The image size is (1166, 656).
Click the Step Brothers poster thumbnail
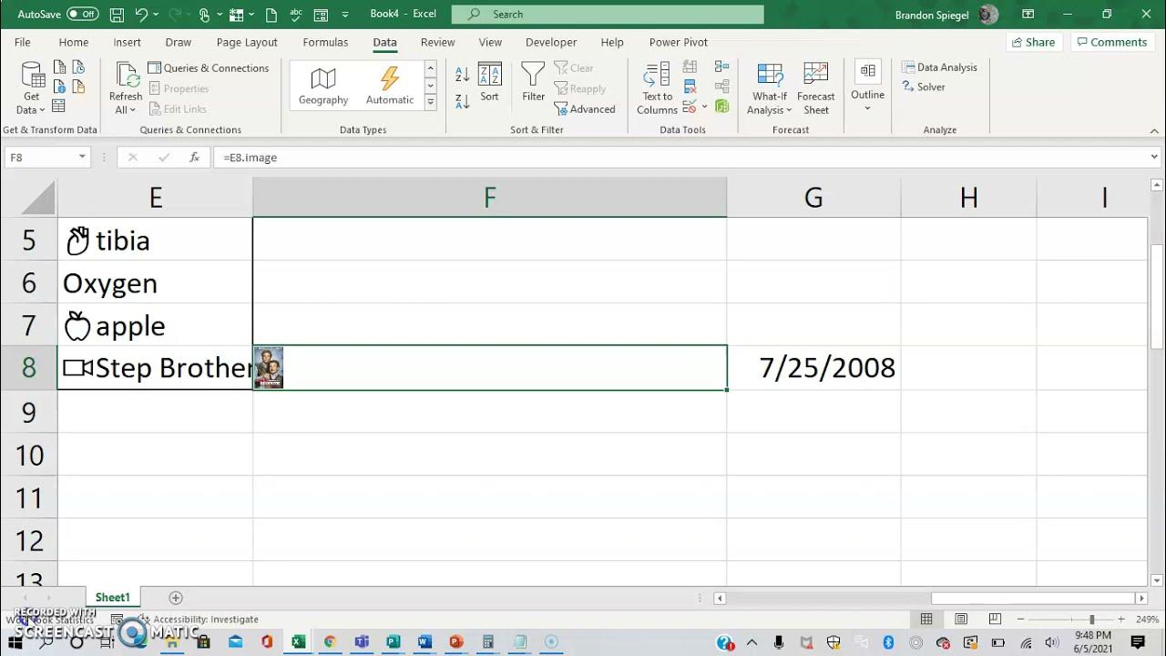[x=269, y=368]
